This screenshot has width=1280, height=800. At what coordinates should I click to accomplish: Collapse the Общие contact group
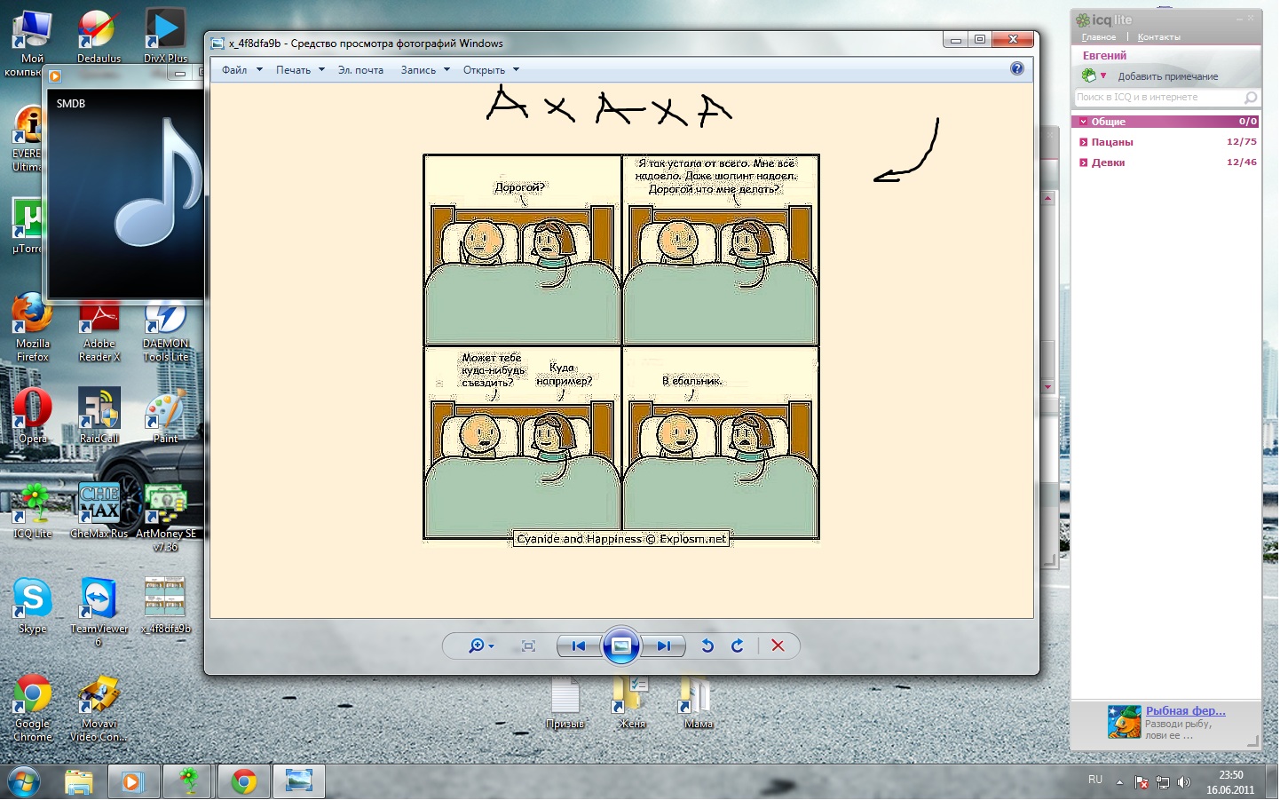(x=1084, y=122)
